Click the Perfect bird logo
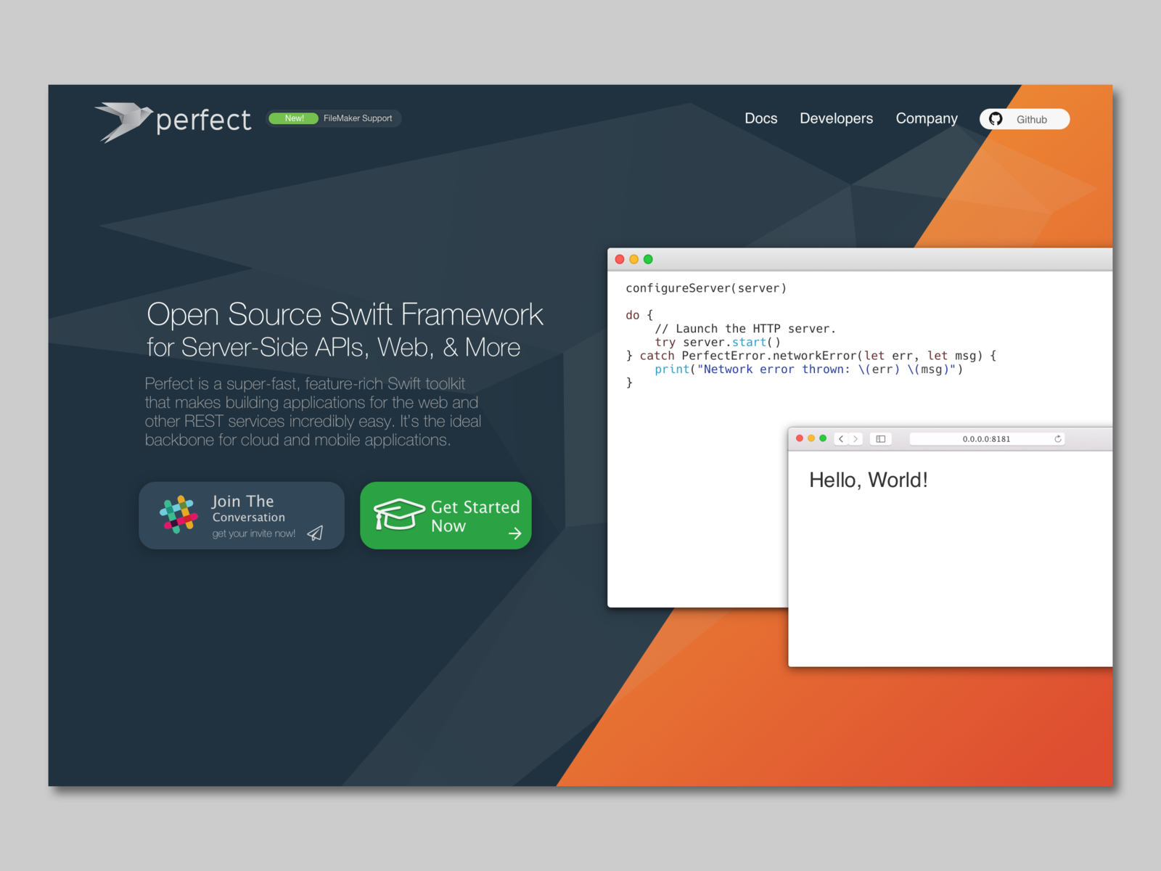The height and width of the screenshot is (871, 1161). 123,119
